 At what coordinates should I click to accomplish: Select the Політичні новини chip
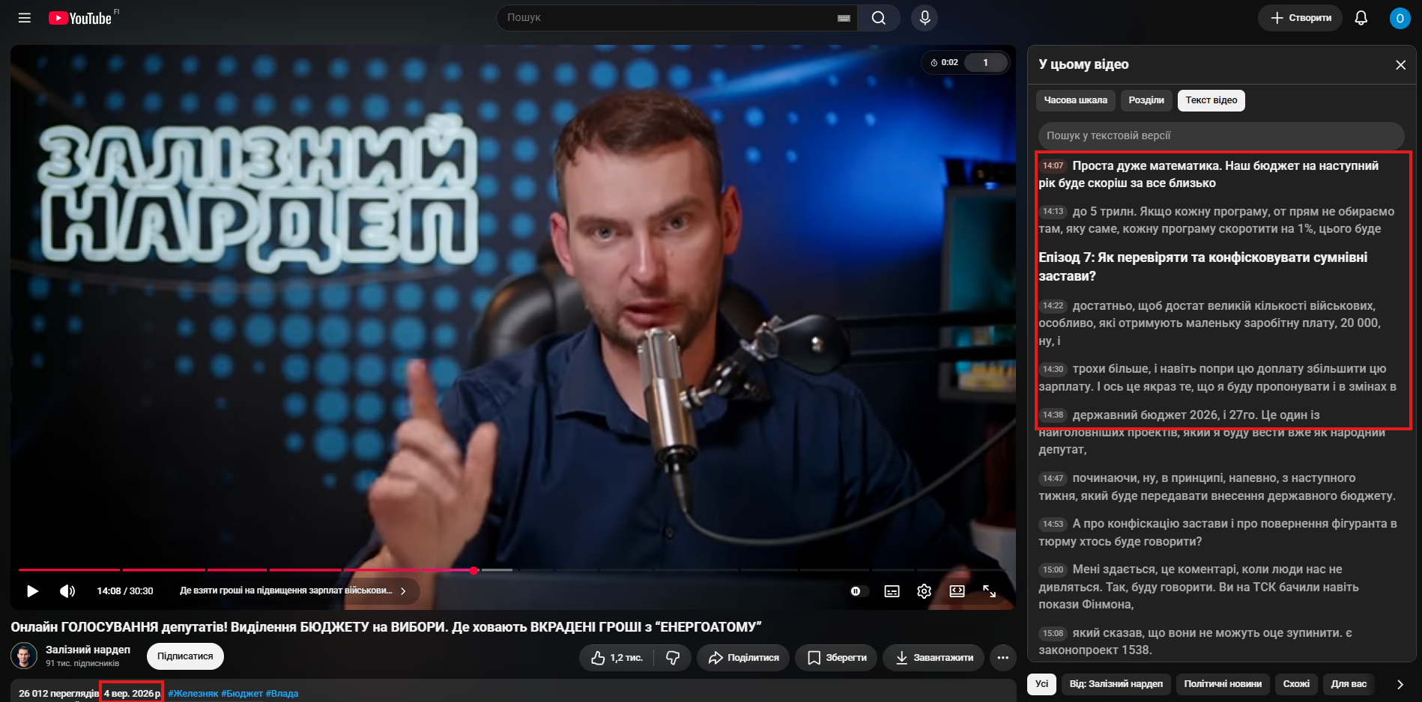(1222, 684)
